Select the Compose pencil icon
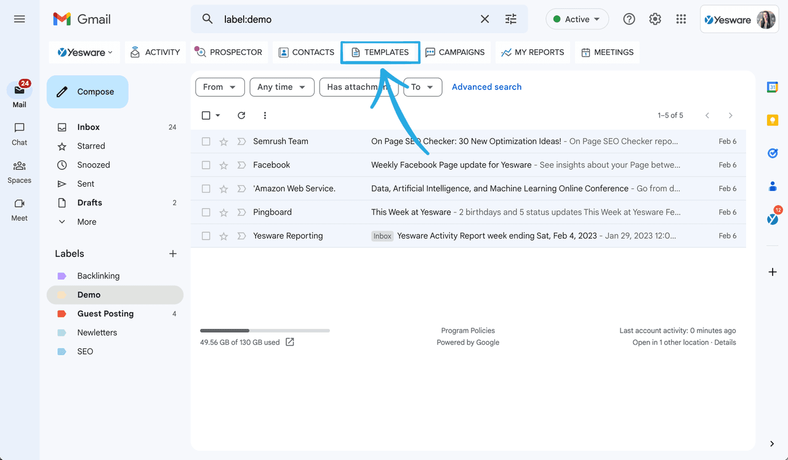This screenshot has width=788, height=460. point(61,91)
